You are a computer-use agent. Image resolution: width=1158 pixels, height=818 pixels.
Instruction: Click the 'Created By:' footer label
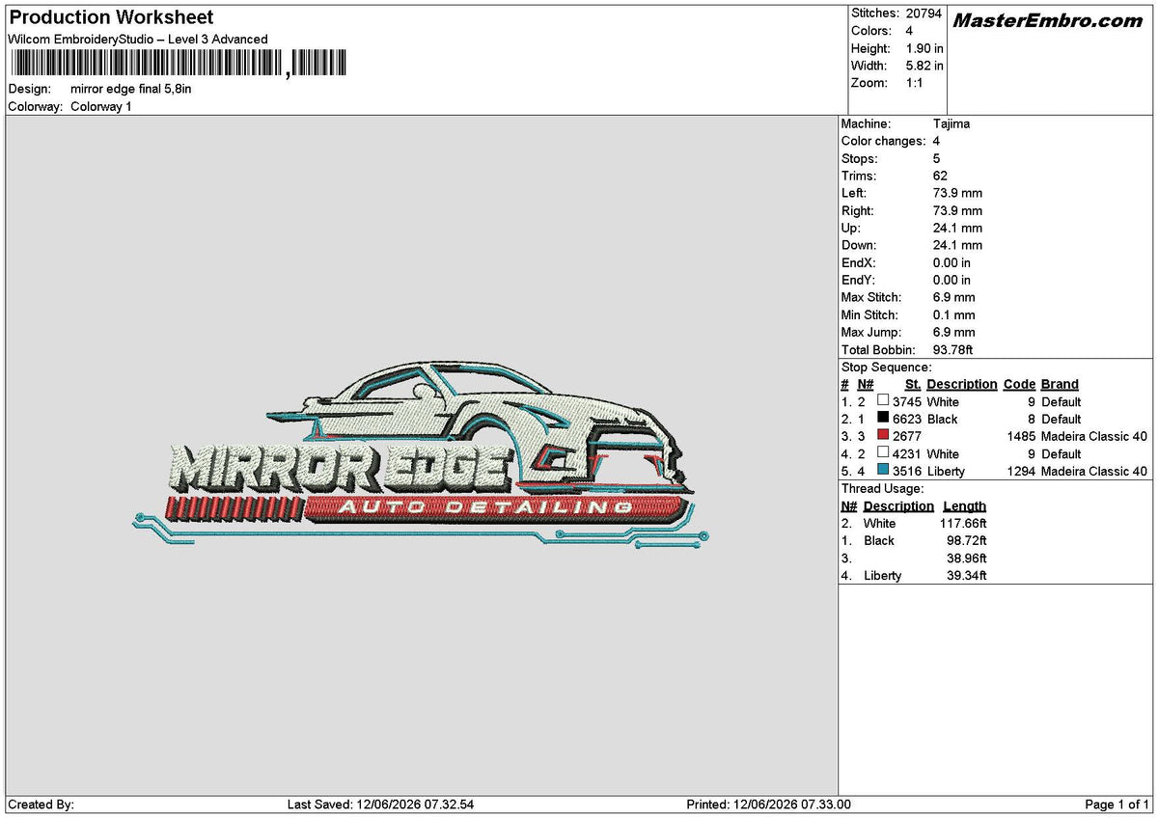(41, 804)
